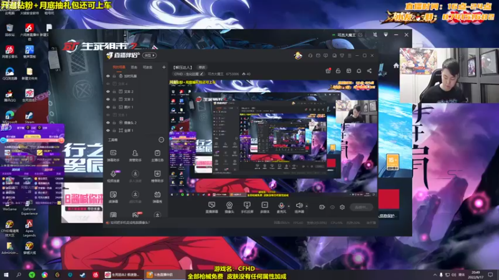
Task: Click the 信息保护 button in game launcher
Action: (387, 216)
